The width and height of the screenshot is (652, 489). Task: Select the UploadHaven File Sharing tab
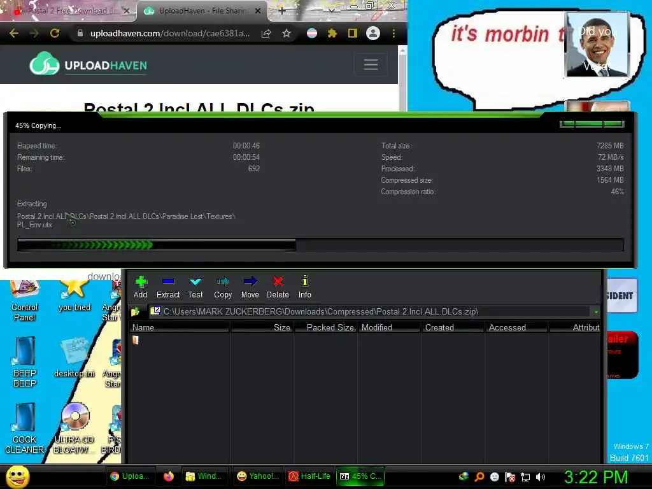202,11
